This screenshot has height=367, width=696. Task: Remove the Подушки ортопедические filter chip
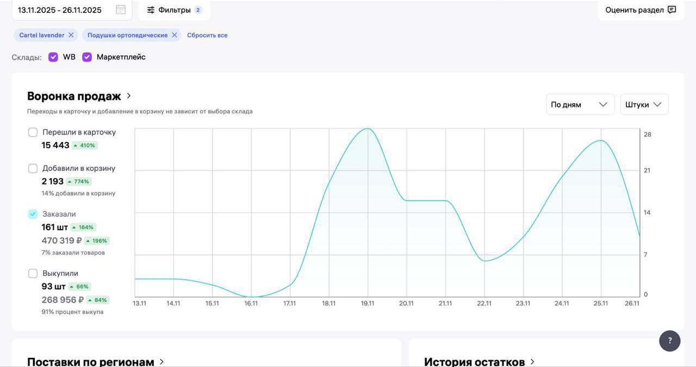(x=174, y=35)
